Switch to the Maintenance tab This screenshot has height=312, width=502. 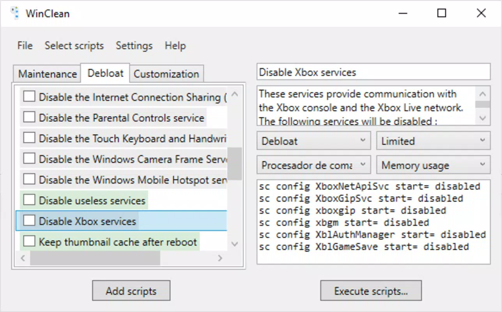point(48,74)
